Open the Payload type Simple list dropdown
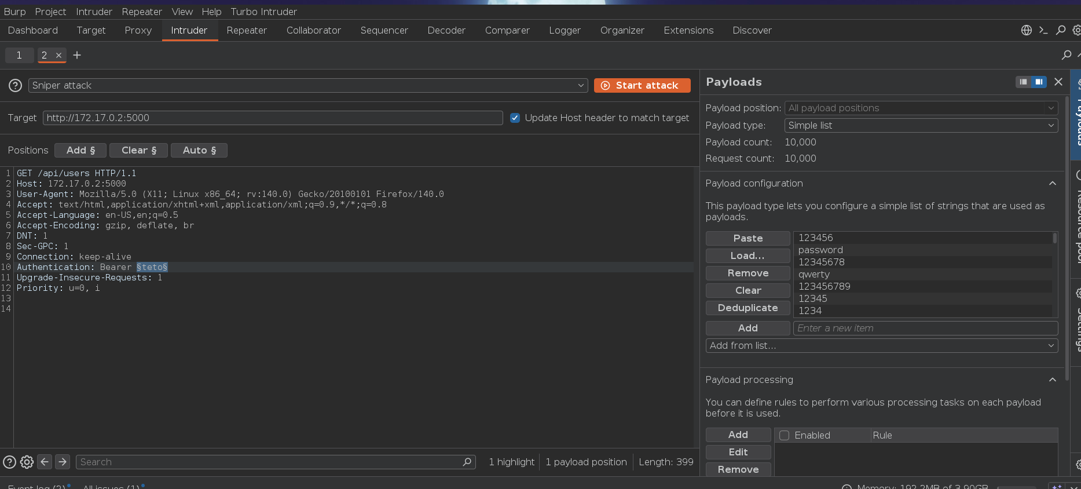Screen dimensions: 1081x489 921,125
